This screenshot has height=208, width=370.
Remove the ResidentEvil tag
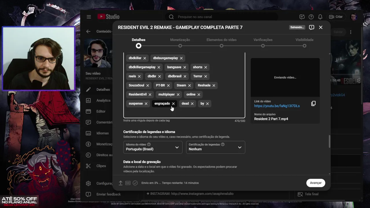tap(150, 94)
